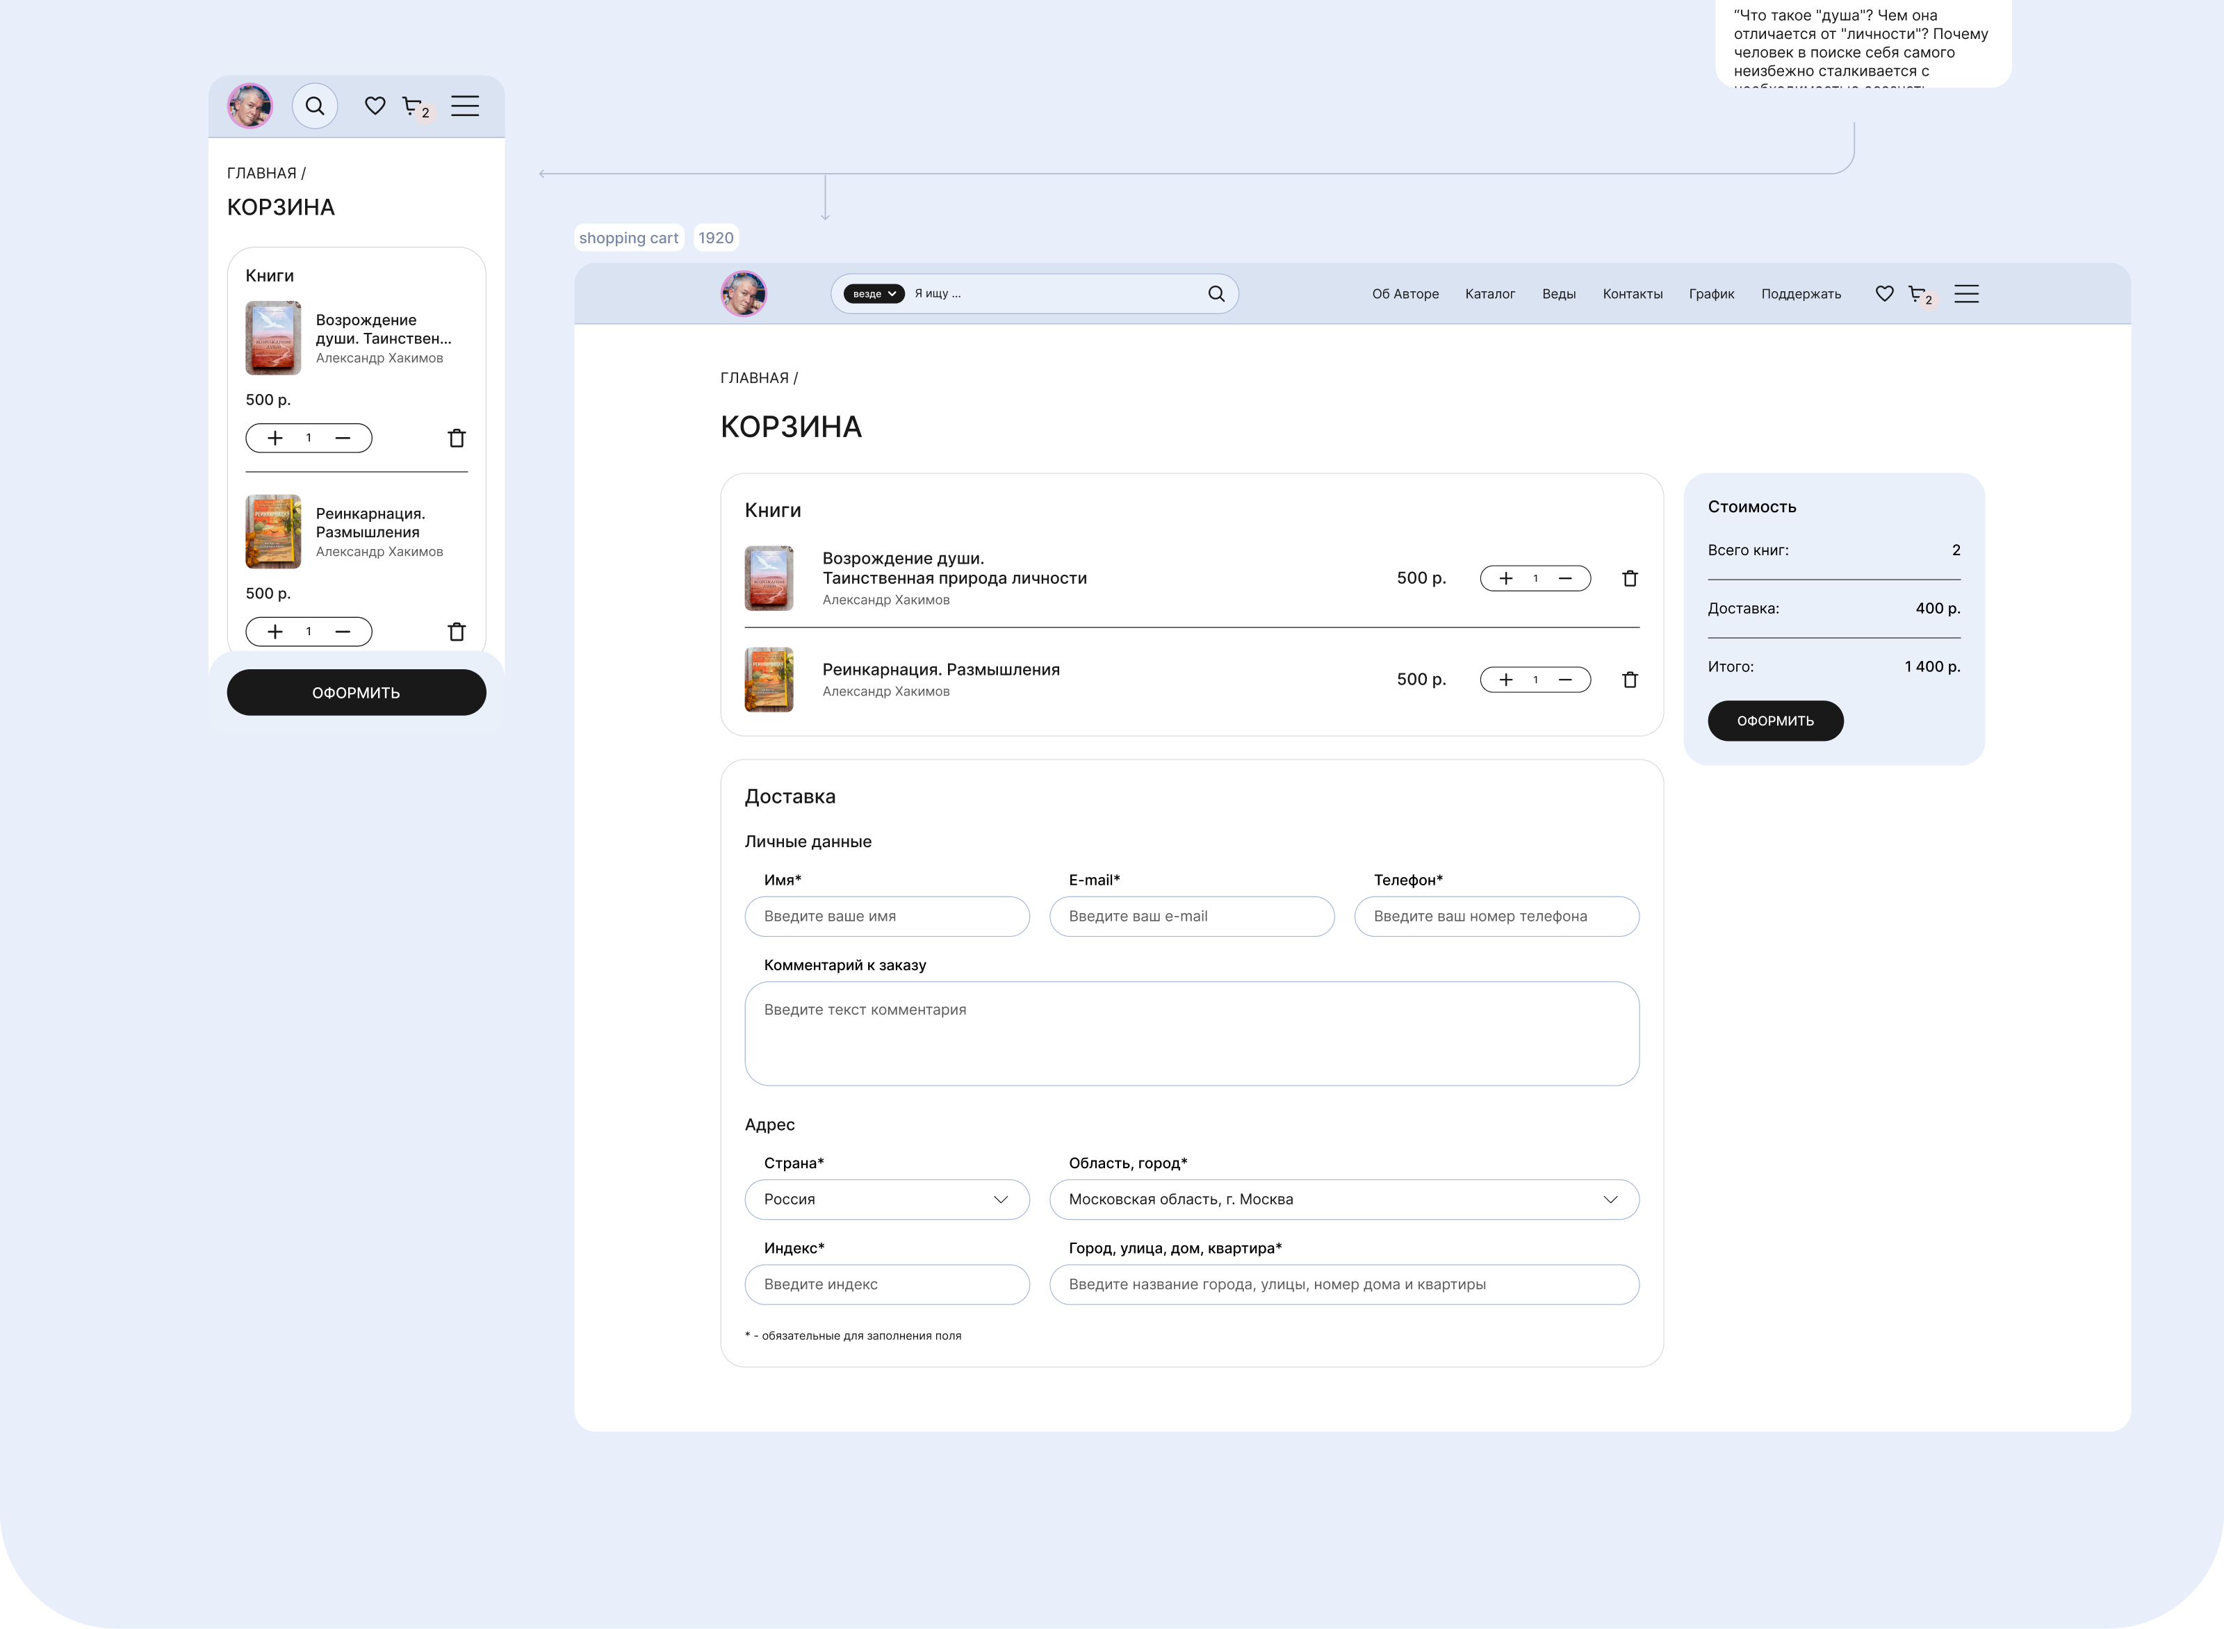The width and height of the screenshot is (2224, 1629).
Task: Focus the Город, улица, дом, квартира field
Action: click(1344, 1284)
